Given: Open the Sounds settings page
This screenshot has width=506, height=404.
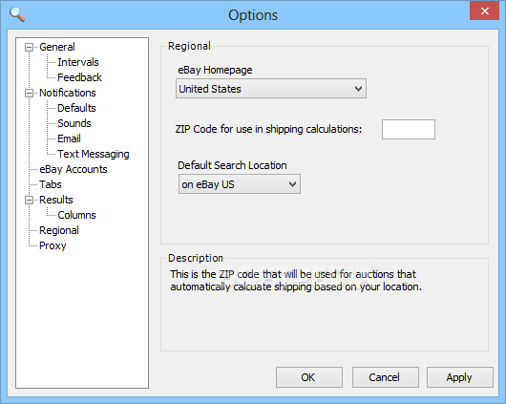Looking at the screenshot, I should [74, 123].
